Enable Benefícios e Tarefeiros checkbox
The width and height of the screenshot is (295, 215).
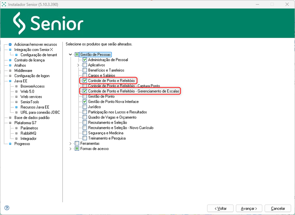(85, 70)
